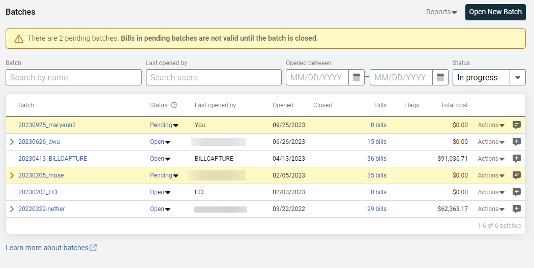The width and height of the screenshot is (534, 268).
Task: Change Open status of 20230413_BILLCAPTURE
Action: pyautogui.click(x=160, y=158)
